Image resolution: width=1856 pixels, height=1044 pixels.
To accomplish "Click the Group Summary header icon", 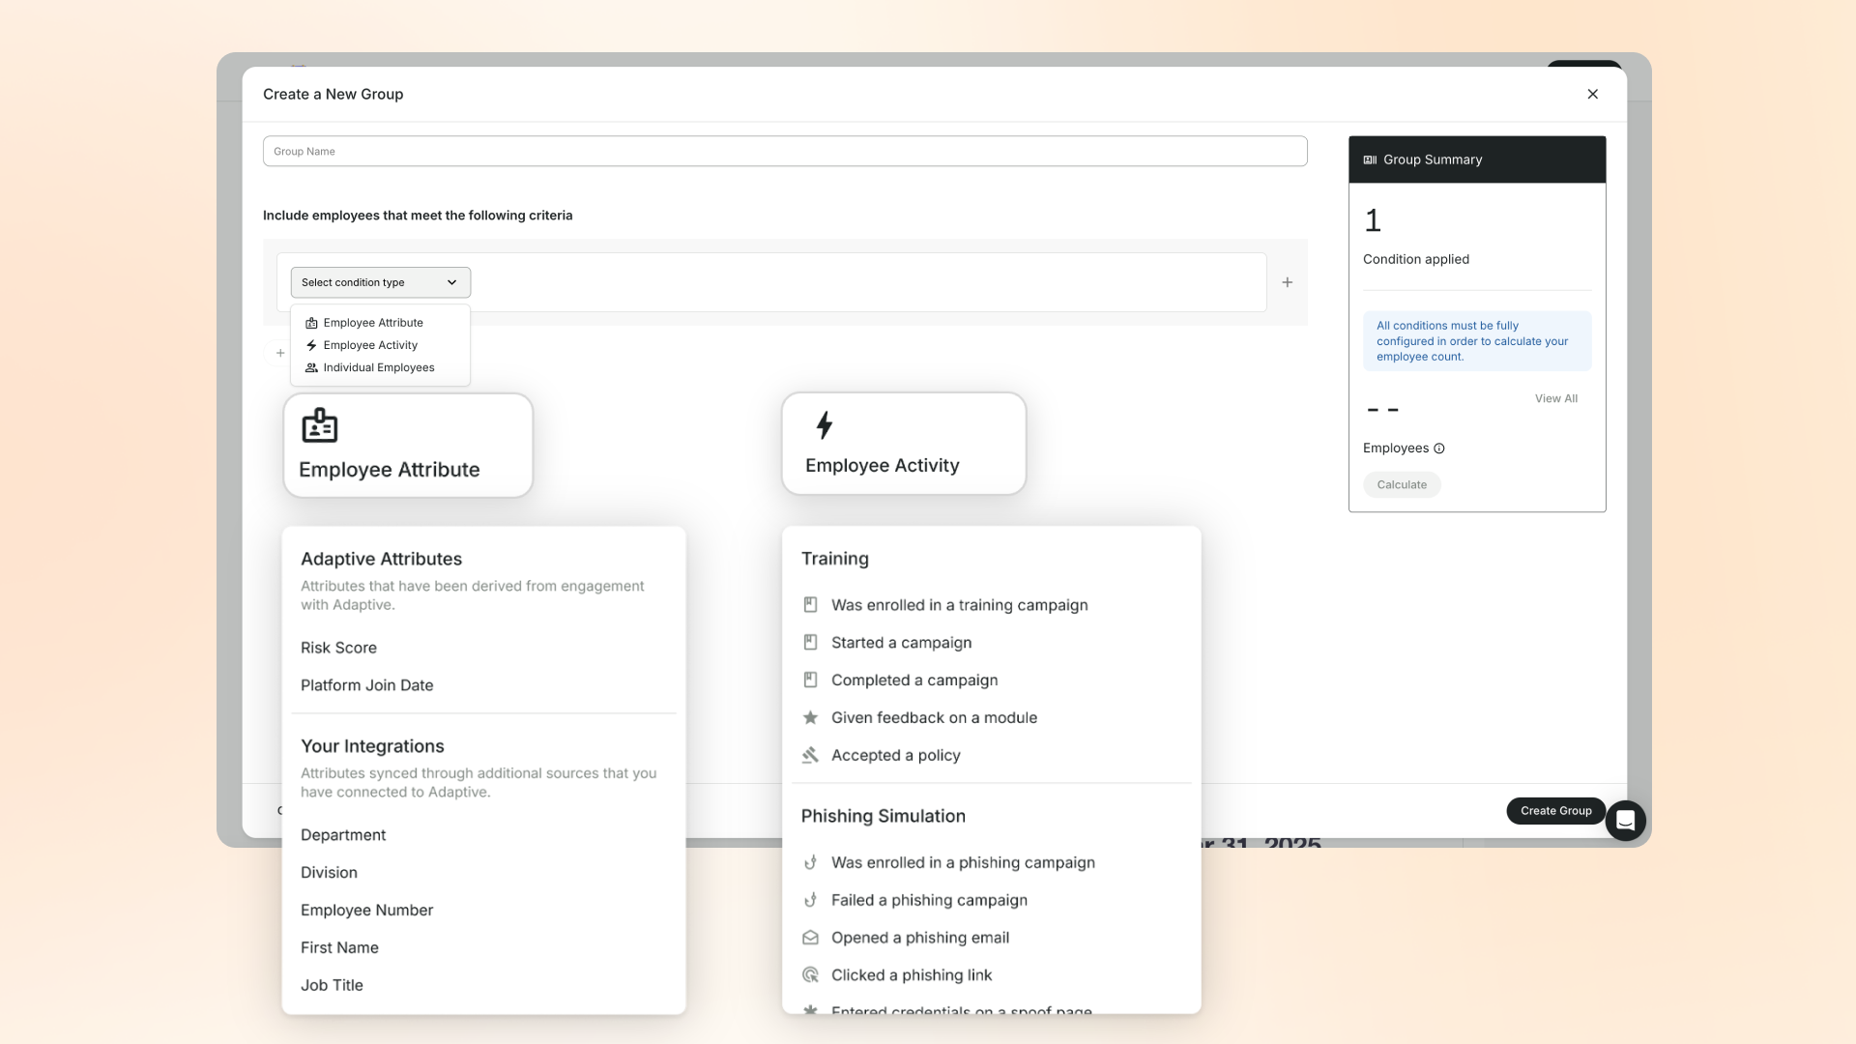I will [1370, 159].
